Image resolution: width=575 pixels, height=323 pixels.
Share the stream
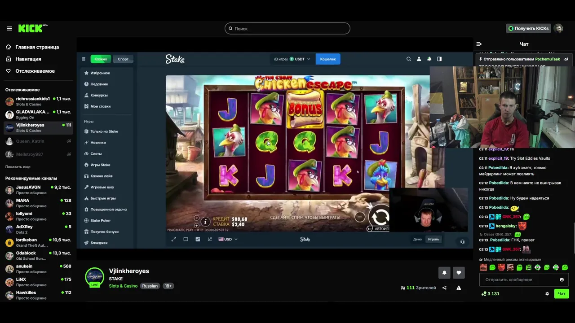click(x=444, y=288)
